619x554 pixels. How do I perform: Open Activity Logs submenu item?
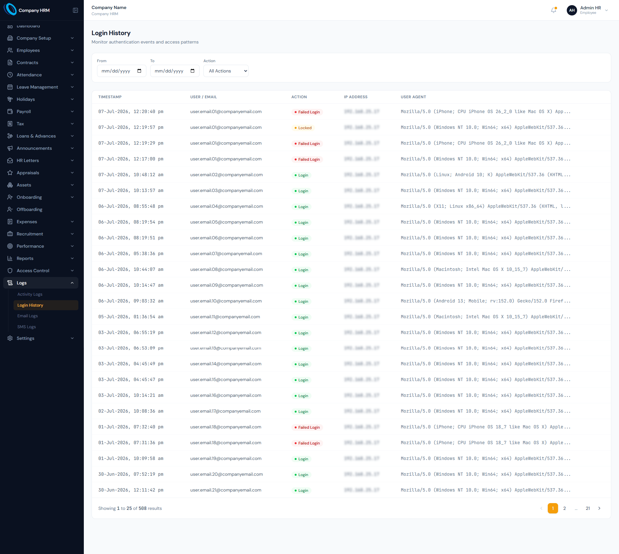[x=30, y=294]
